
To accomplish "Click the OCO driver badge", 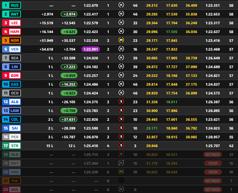I will pos(12,93).
